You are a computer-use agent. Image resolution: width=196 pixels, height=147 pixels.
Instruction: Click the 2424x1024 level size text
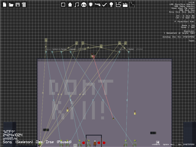coord(13,135)
